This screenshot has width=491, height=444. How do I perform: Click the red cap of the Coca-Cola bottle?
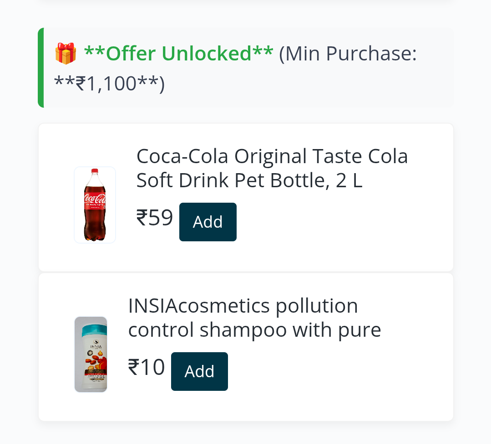(95, 171)
